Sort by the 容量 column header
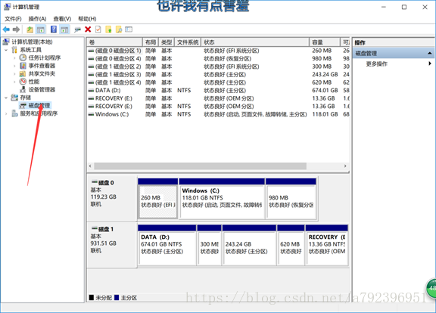Image resolution: width=436 pixels, height=313 pixels. [x=324, y=42]
